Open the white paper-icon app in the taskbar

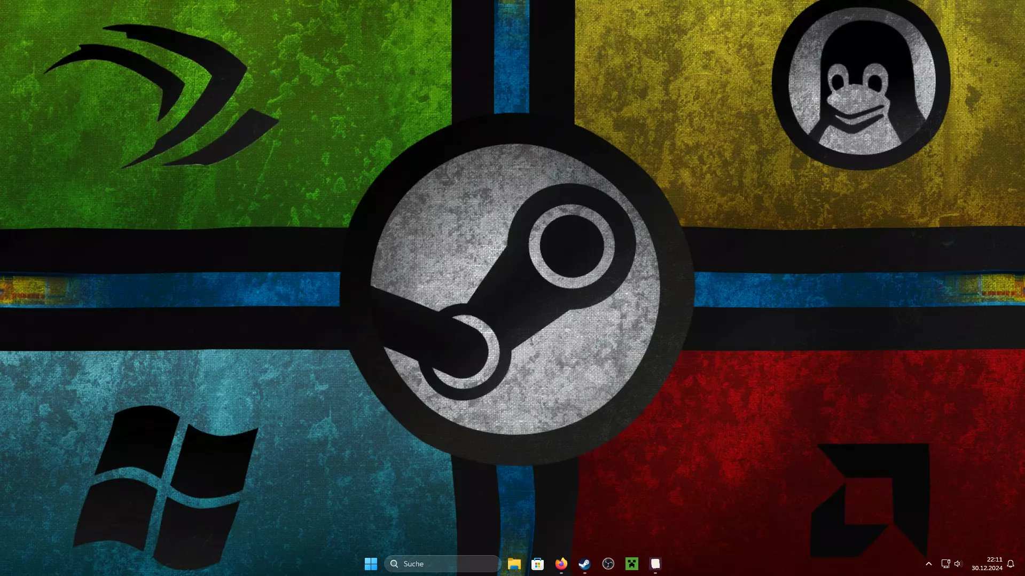[x=655, y=564]
